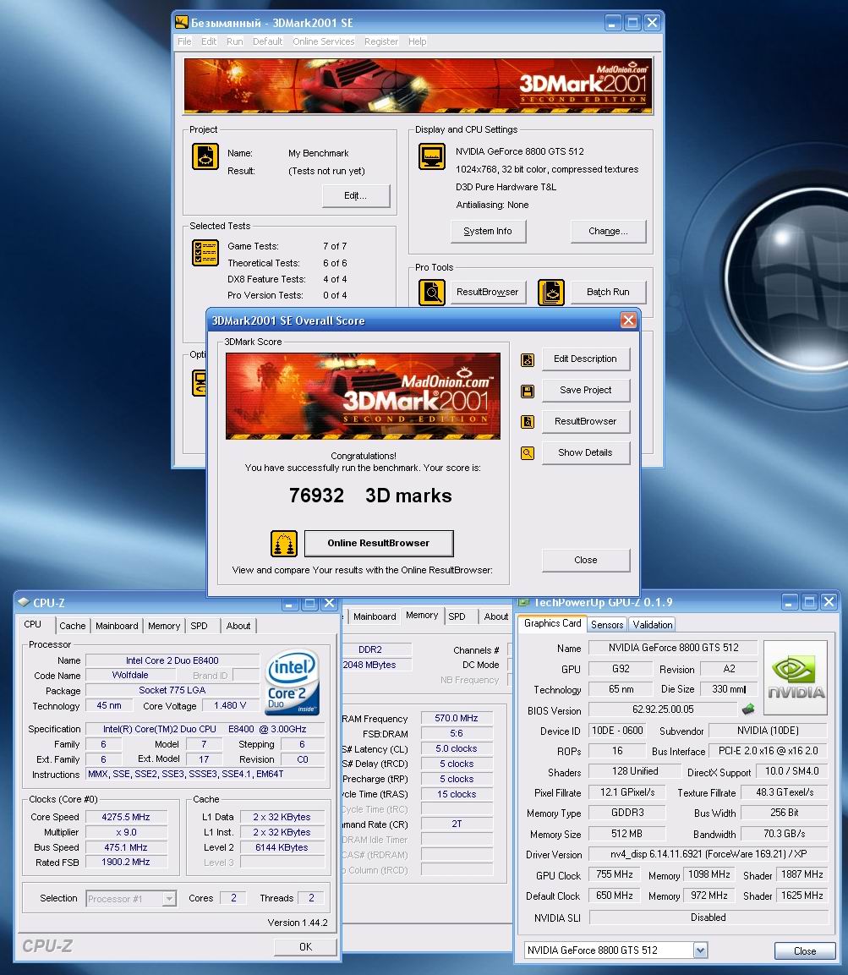
Task: Switch to the SPD tab in front CPU-Z
Action: [199, 626]
